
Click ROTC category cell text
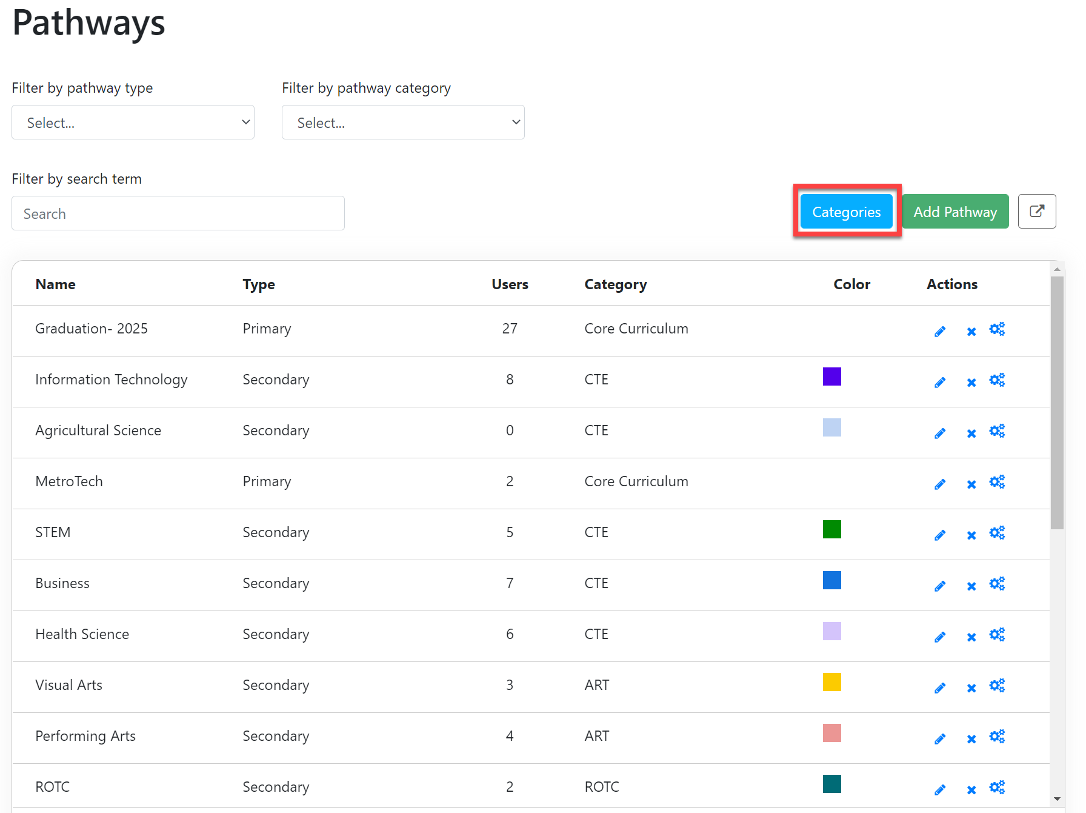(602, 787)
